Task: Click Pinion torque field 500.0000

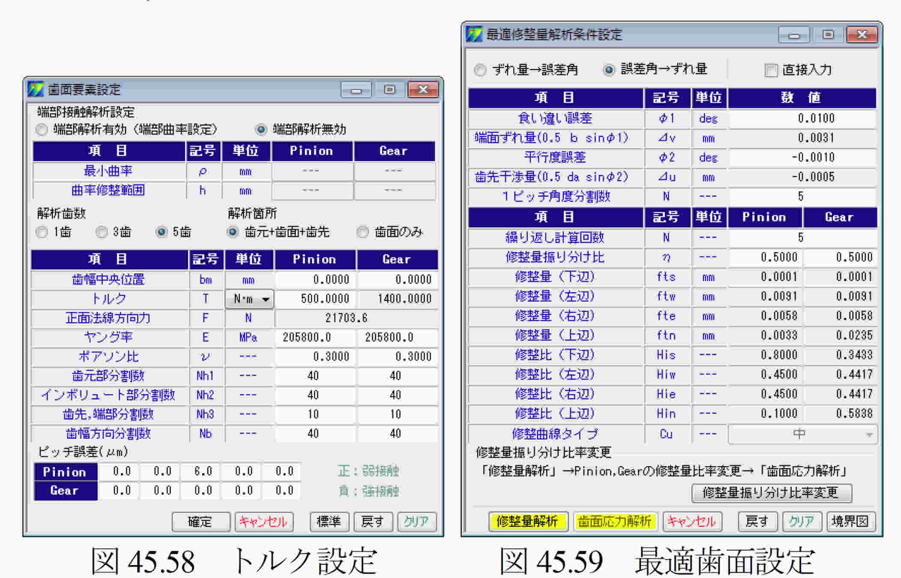Action: point(316,299)
